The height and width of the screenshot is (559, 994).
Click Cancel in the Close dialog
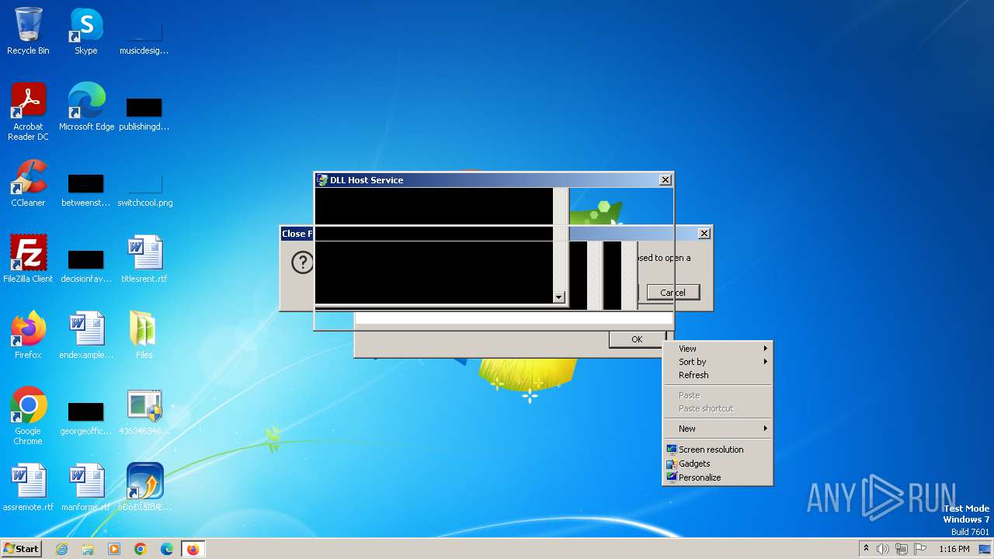673,293
